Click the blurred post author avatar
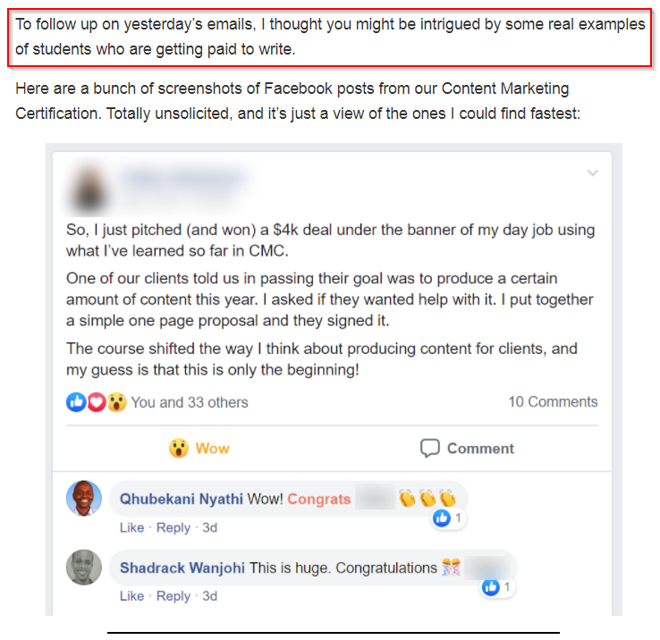This screenshot has height=640, width=660. pyautogui.click(x=89, y=188)
